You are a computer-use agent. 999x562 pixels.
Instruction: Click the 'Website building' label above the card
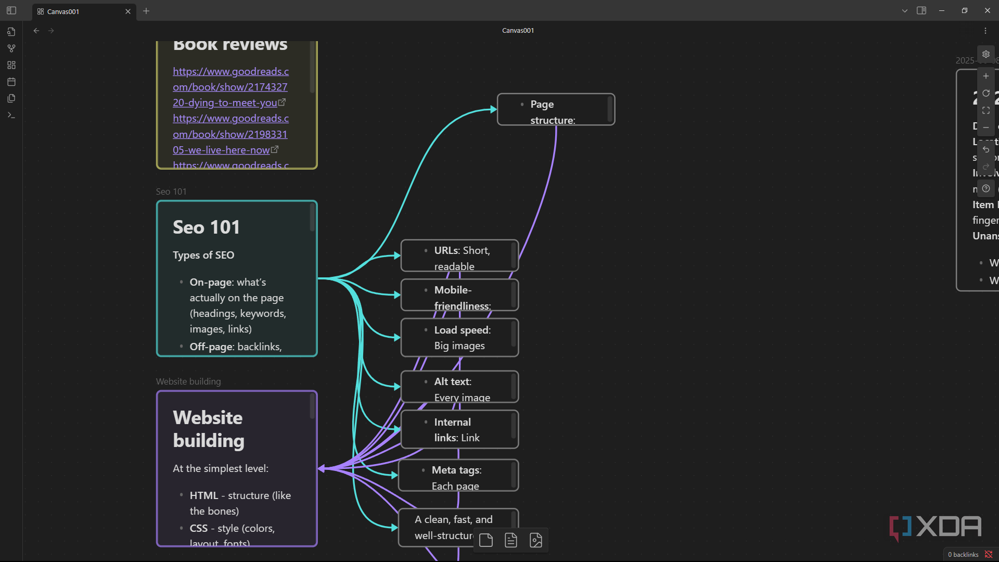(x=188, y=381)
